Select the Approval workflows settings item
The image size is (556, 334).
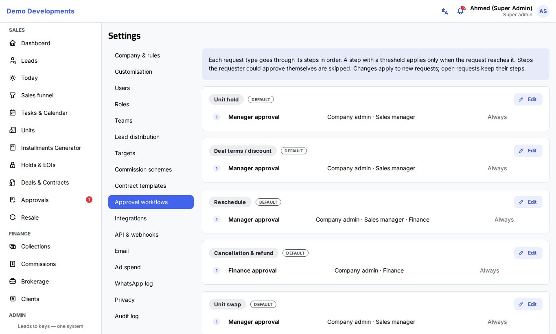point(151,202)
